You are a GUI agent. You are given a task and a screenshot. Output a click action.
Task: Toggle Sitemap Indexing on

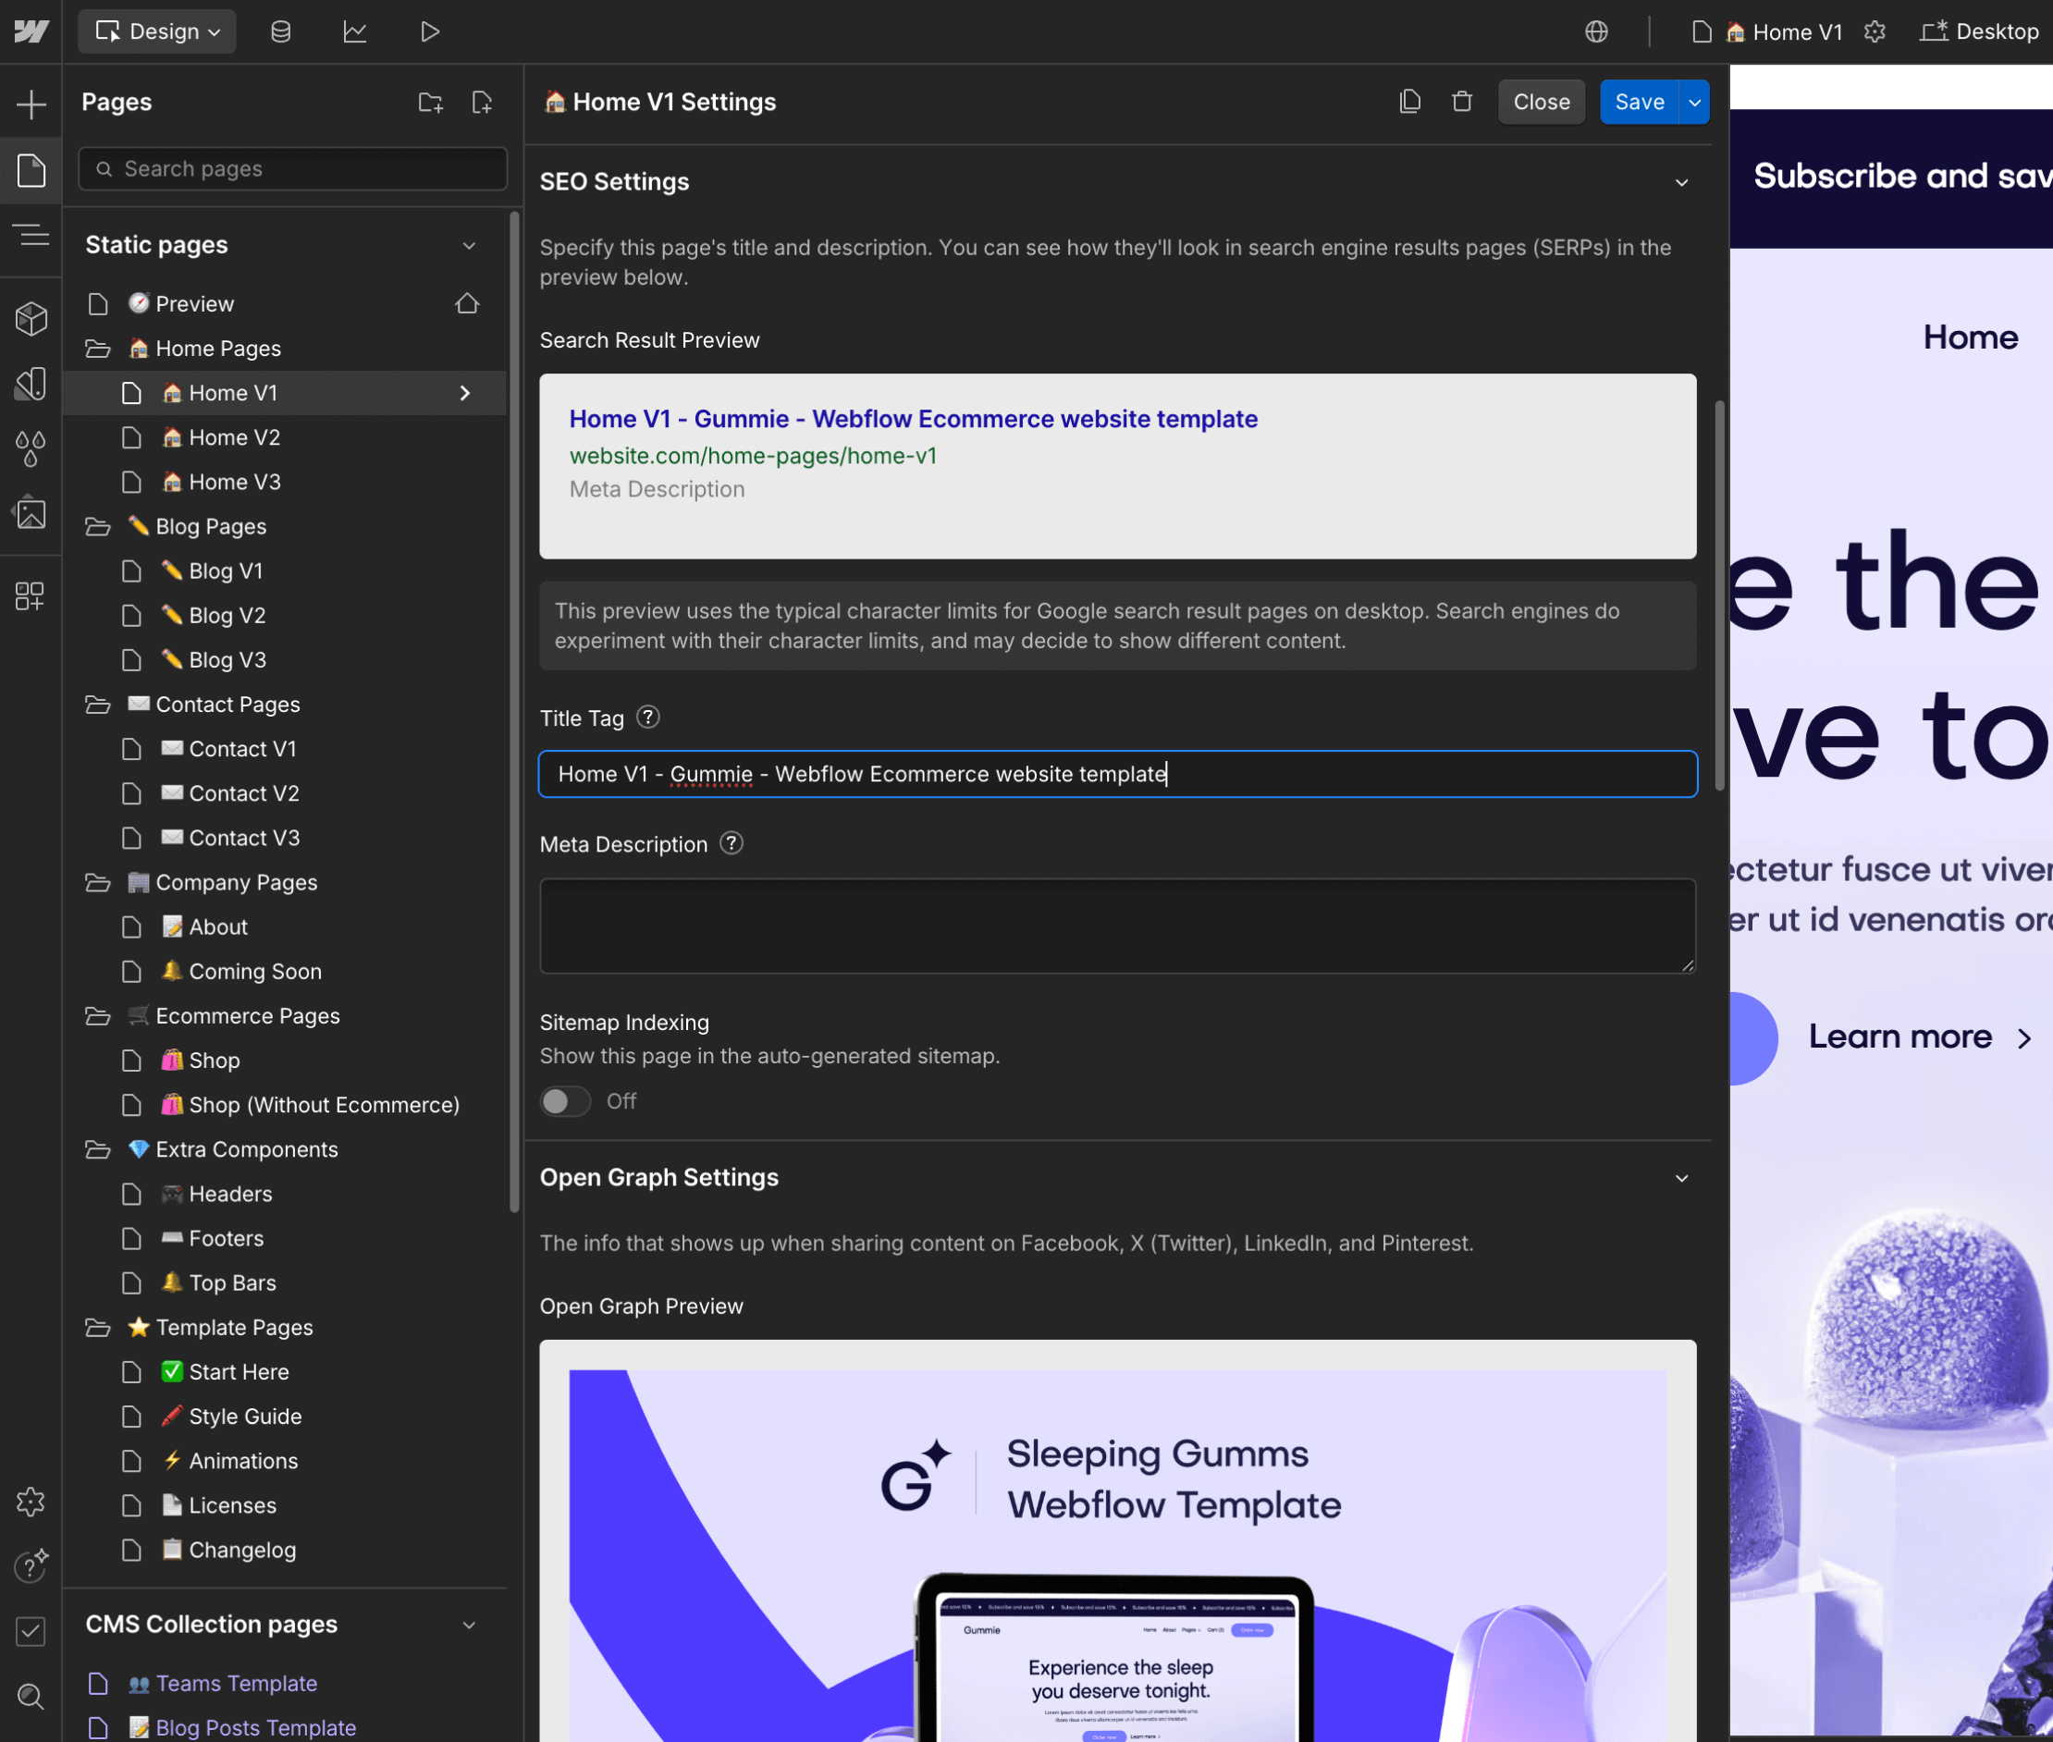tap(564, 1101)
